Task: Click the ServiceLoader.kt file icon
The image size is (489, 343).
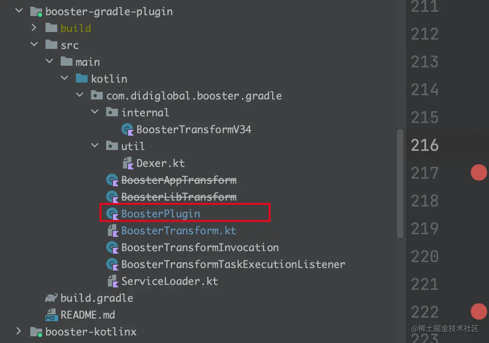Action: coord(113,281)
